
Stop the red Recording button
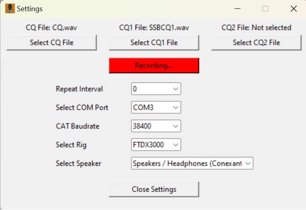(154, 65)
